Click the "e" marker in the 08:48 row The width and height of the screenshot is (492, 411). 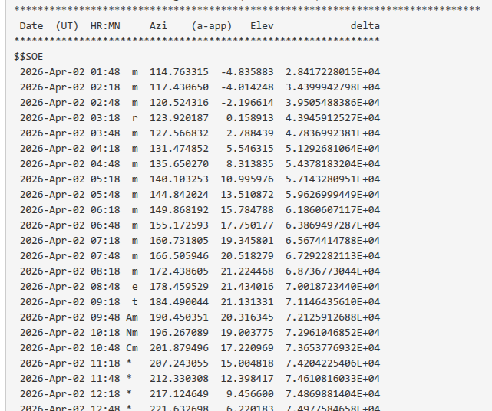135,286
